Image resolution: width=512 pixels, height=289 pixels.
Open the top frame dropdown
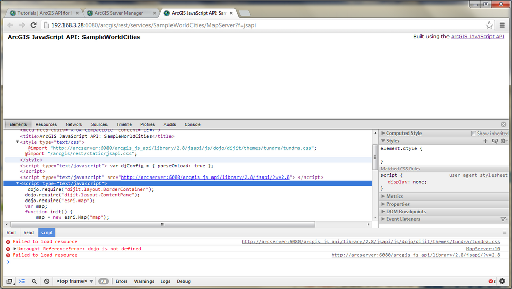pos(75,281)
